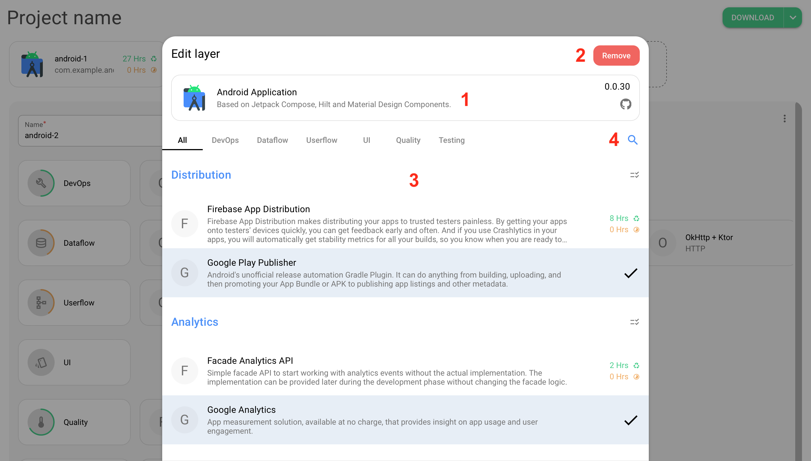
Task: Click the Name input field android-2
Action: (x=90, y=130)
